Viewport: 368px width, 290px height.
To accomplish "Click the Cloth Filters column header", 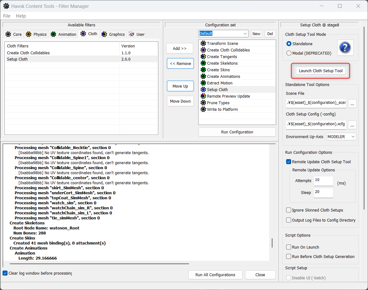I will click(x=62, y=46).
